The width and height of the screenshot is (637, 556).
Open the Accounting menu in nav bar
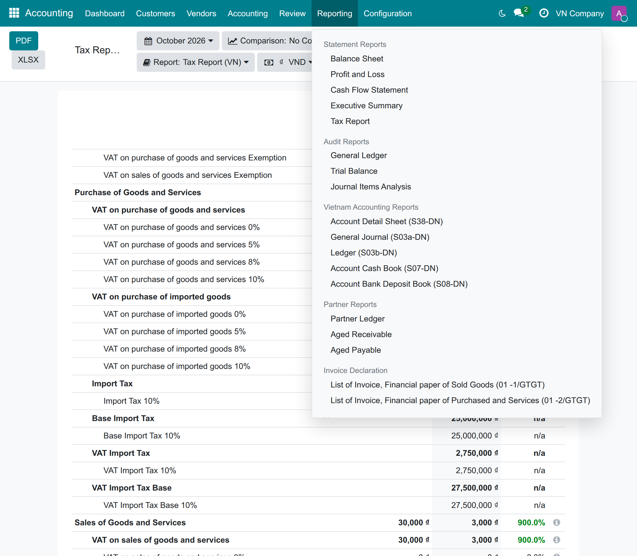pos(248,13)
